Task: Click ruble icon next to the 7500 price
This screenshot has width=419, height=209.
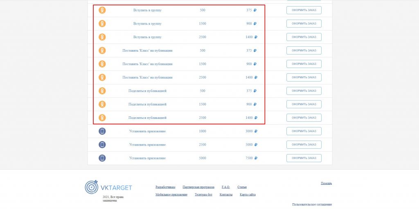Action: [256, 158]
